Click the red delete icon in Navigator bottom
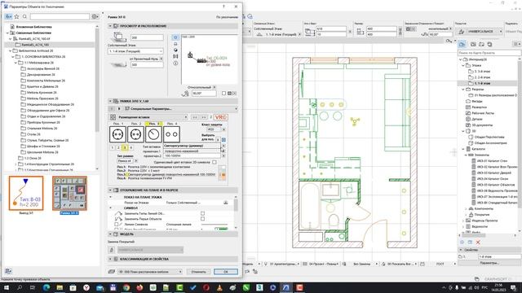Viewport: 522px width, 293px height. point(479,243)
